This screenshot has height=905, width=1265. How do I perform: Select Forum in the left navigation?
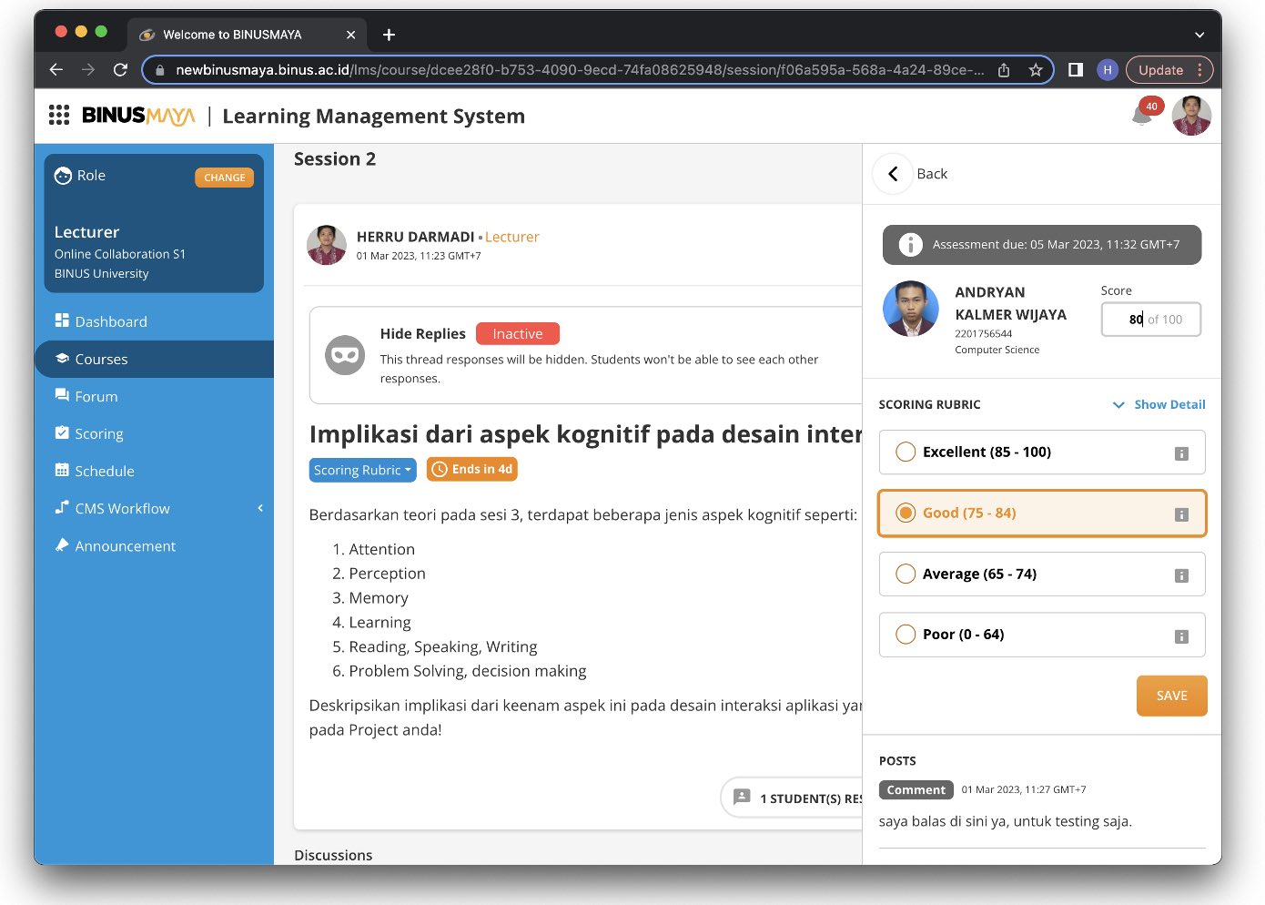[x=95, y=396]
